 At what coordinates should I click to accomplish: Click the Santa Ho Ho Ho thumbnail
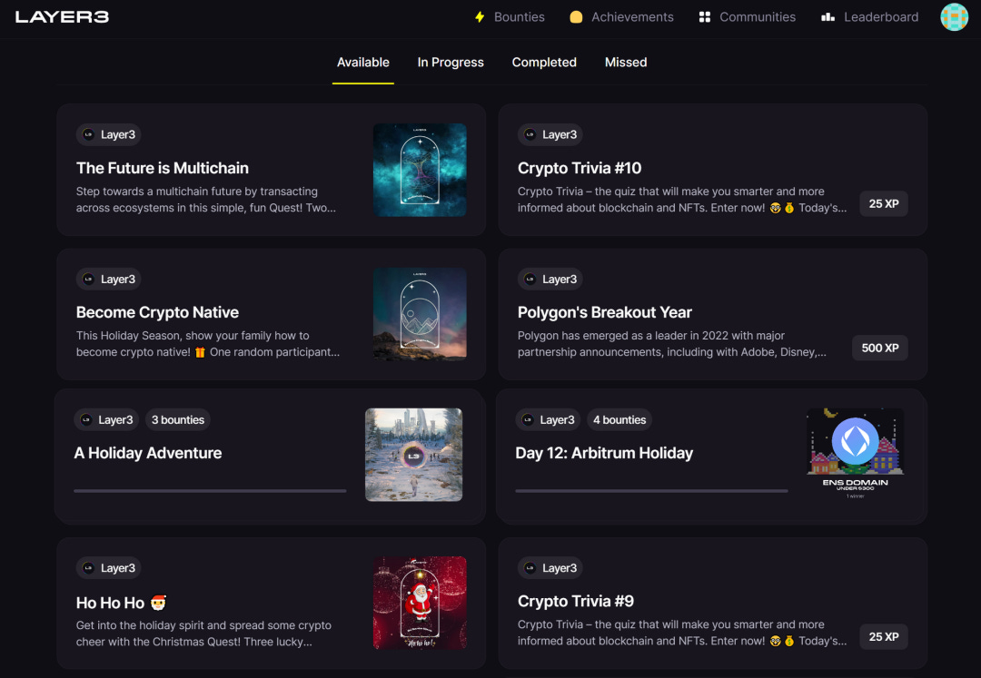(420, 603)
